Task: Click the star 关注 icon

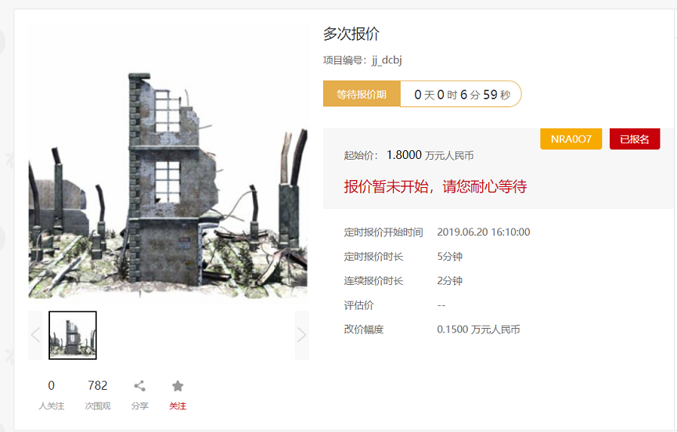Action: [178, 386]
